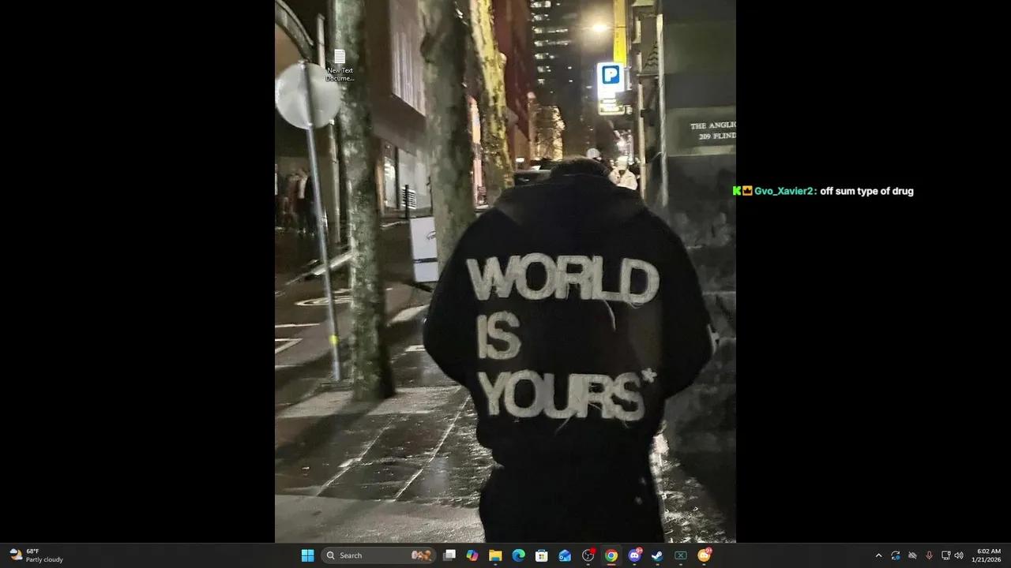
Task: Launch OBS Studio from the taskbar
Action: tap(588, 555)
